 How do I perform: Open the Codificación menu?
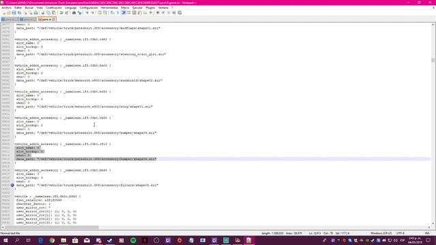click(54, 7)
